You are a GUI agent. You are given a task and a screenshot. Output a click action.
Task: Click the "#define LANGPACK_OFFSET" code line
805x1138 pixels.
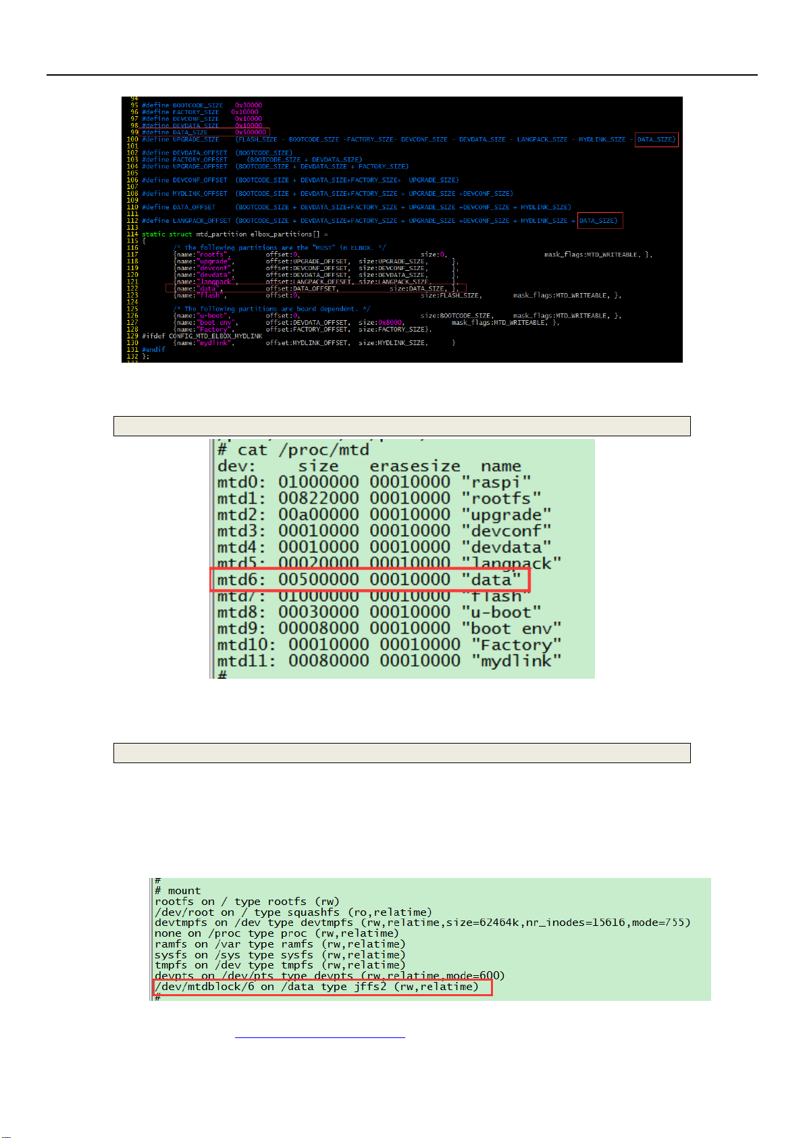pyautogui.click(x=380, y=221)
